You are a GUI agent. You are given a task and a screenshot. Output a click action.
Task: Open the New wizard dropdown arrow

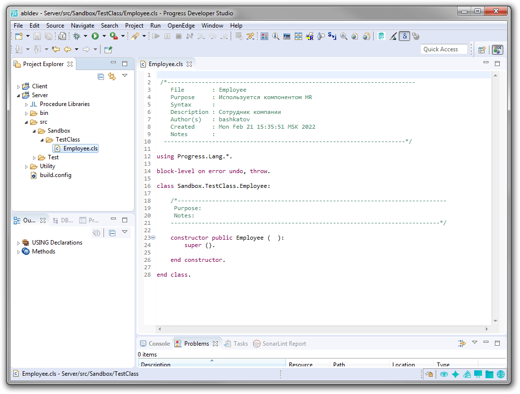(28, 36)
